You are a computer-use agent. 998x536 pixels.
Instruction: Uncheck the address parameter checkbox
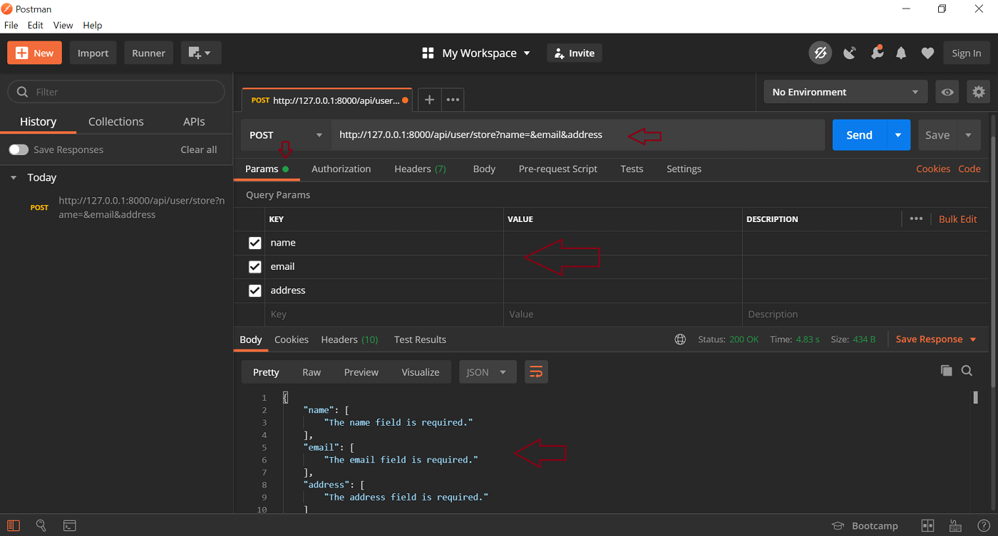254,290
